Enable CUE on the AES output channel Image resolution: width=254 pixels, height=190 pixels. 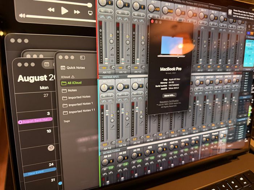(152, 158)
